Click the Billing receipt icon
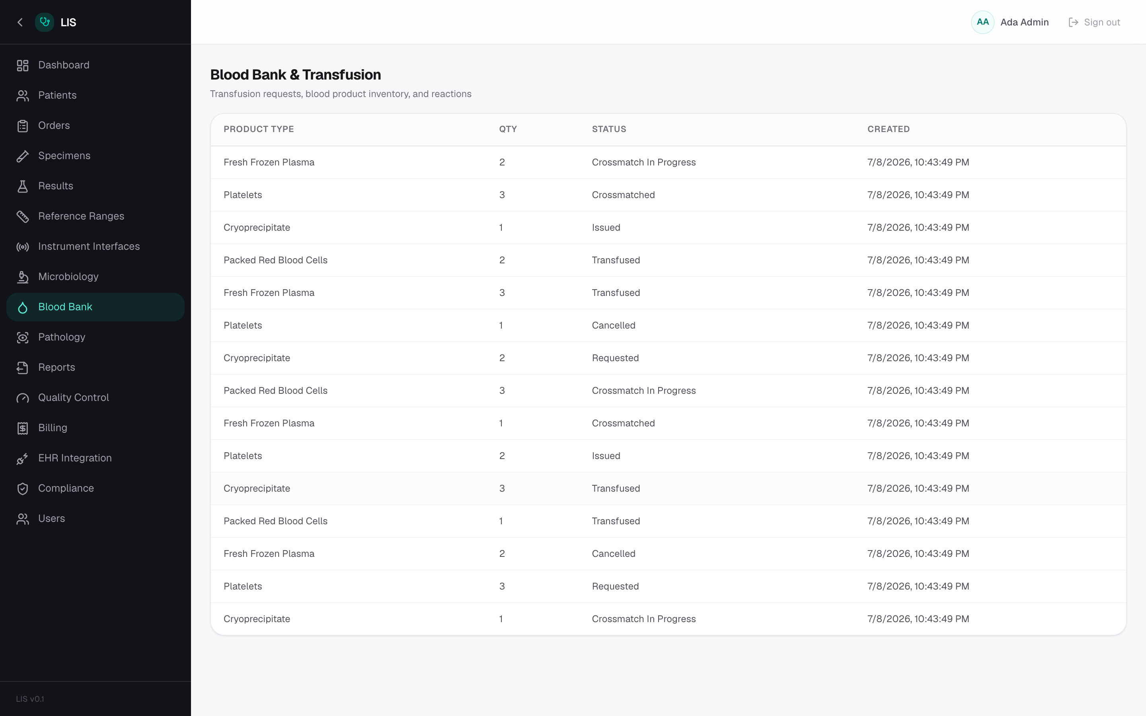Screen dimensions: 1146x716 pos(22,428)
